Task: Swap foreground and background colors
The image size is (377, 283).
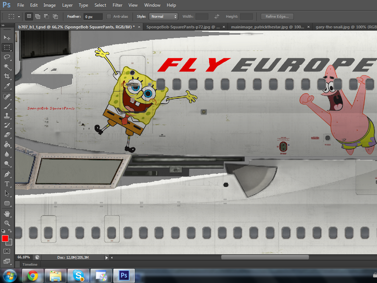Action: click(x=10, y=231)
